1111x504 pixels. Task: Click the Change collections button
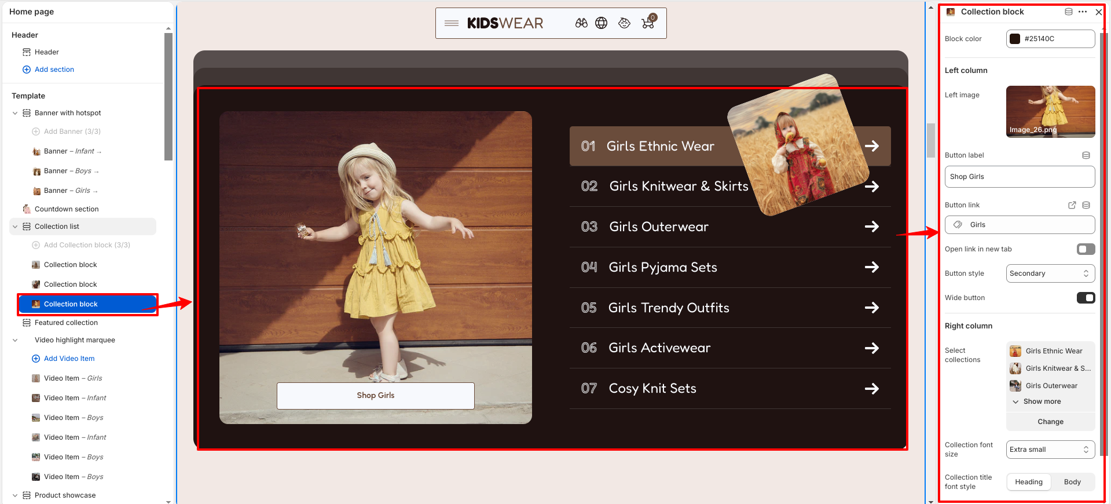1050,422
